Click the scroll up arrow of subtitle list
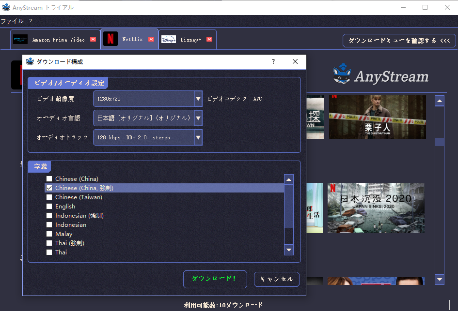The height and width of the screenshot is (311, 458). click(288, 179)
